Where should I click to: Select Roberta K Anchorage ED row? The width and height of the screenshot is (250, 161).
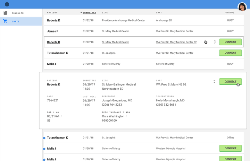coord(144,20)
